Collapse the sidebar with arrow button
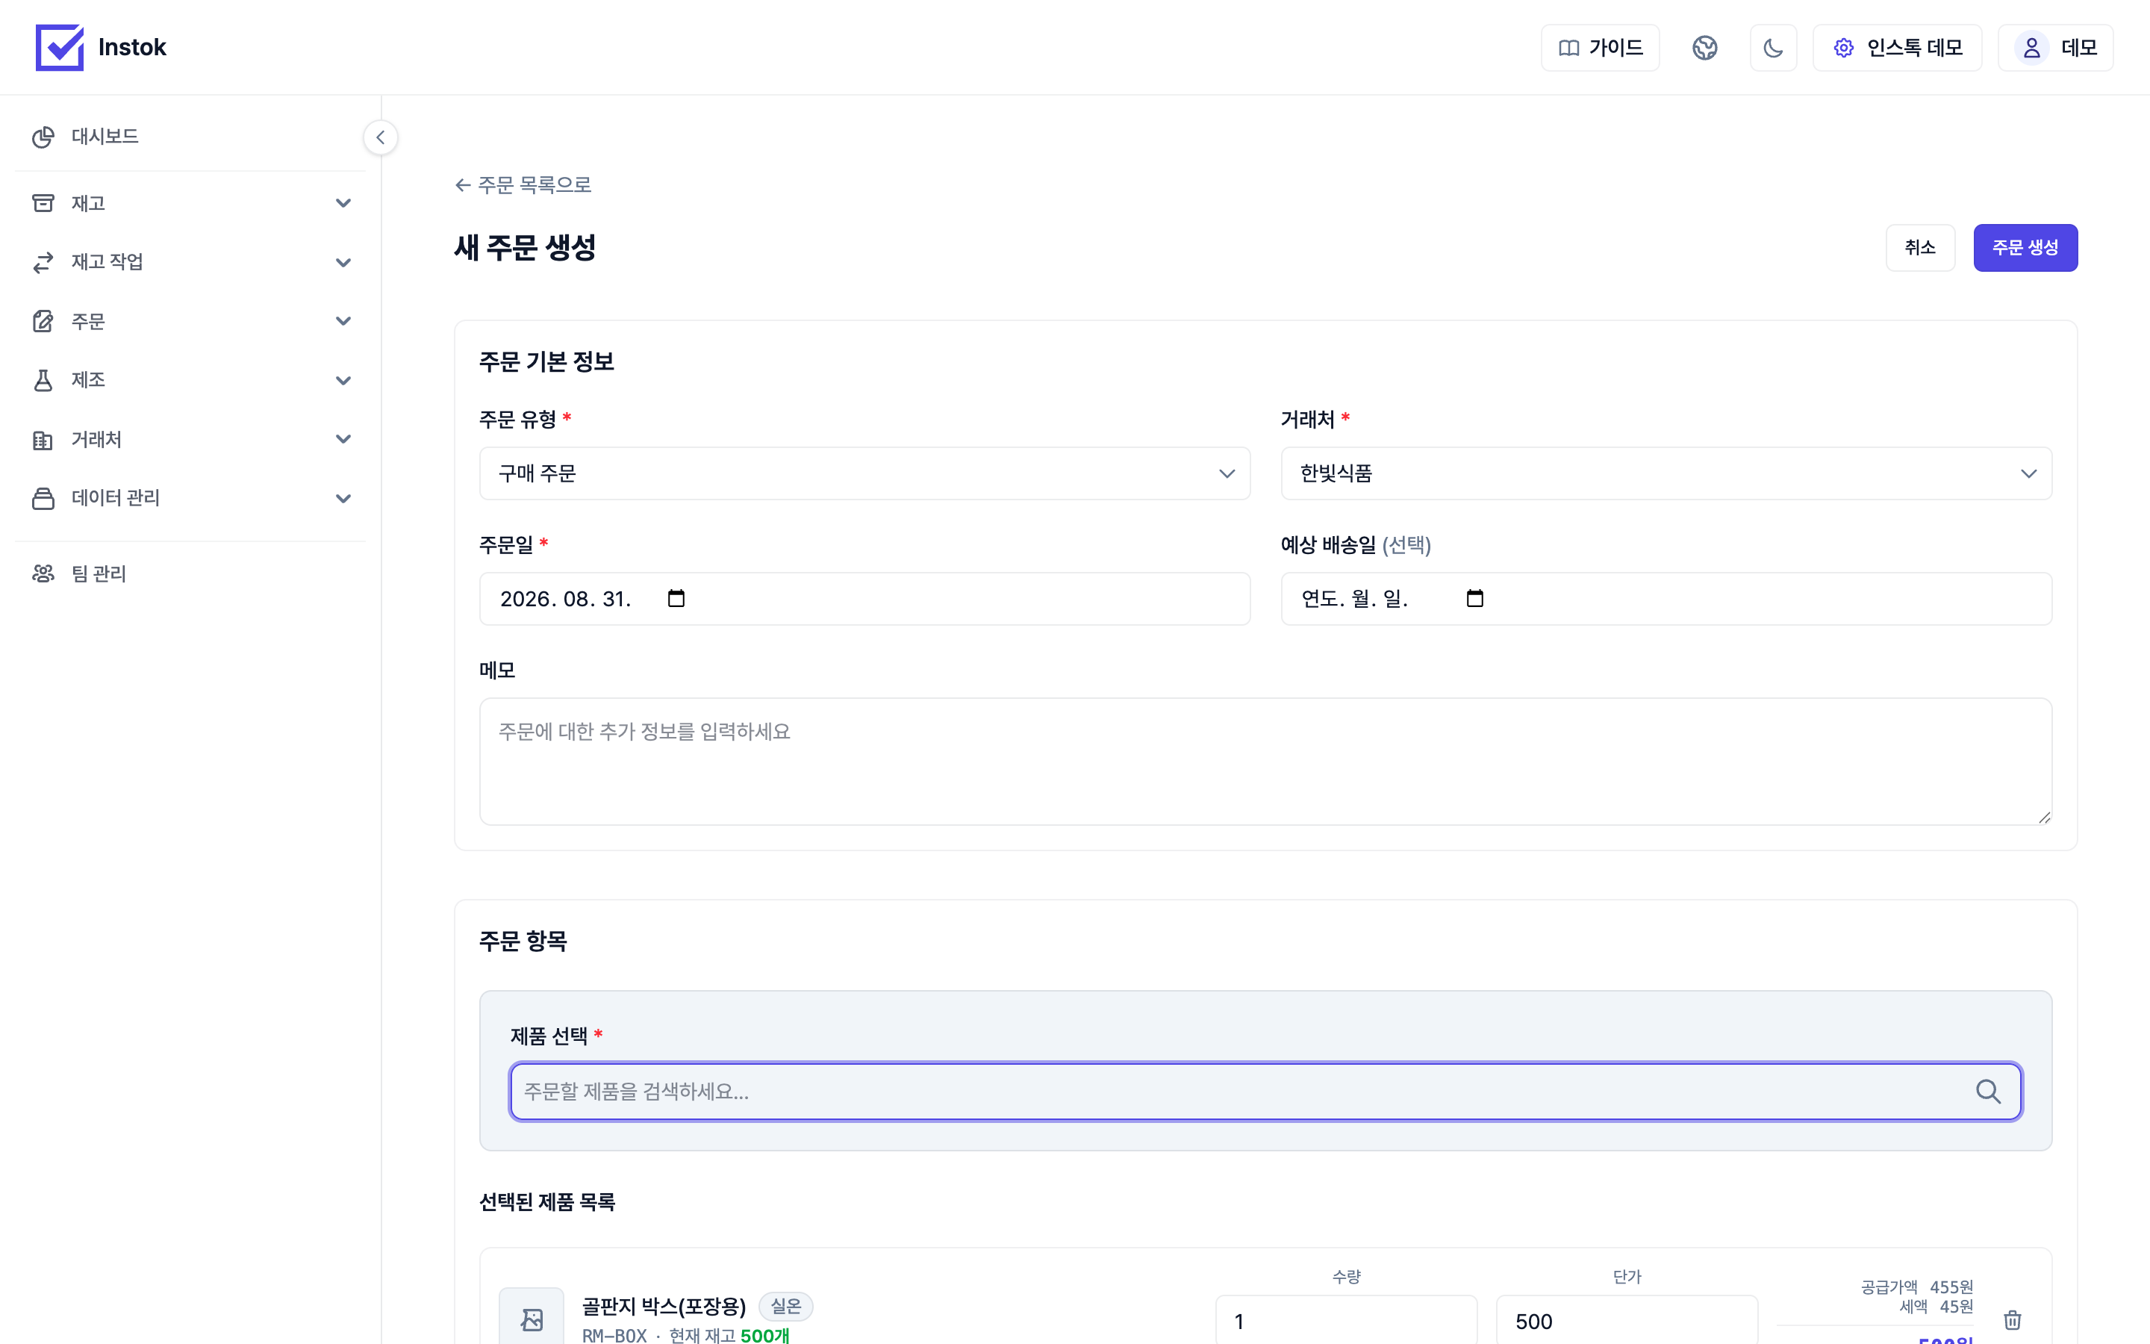Viewport: 2150px width, 1344px height. click(380, 137)
